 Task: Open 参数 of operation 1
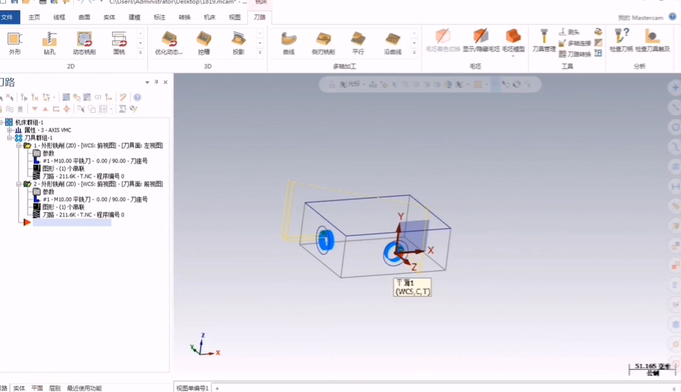coord(47,154)
